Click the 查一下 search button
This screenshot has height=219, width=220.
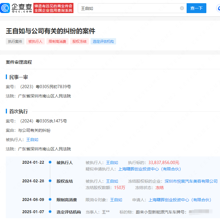click(x=196, y=8)
